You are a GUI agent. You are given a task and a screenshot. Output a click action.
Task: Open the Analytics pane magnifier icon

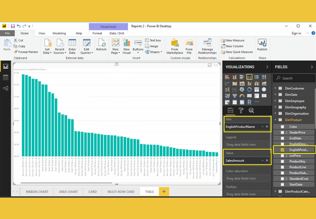pyautogui.click(x=252, y=110)
